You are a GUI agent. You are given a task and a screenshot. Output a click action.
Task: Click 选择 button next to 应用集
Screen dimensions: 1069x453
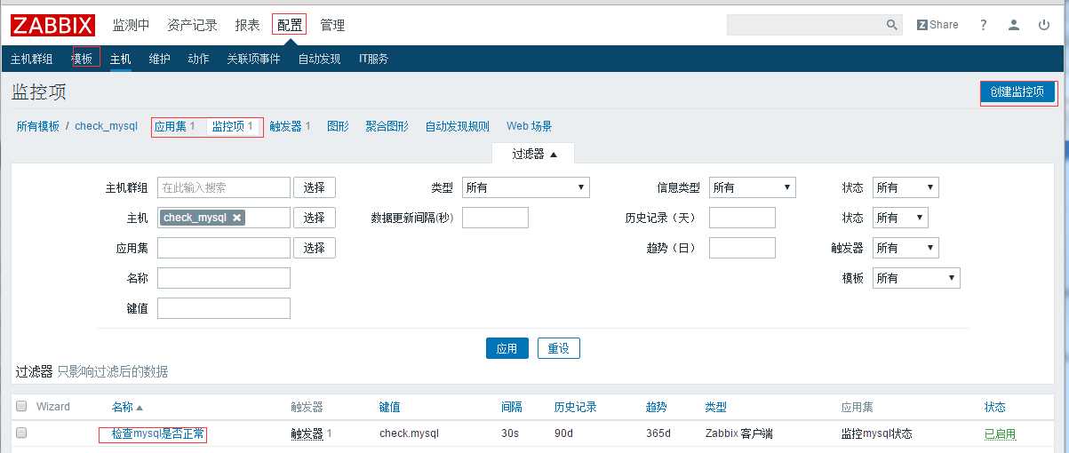tap(315, 248)
